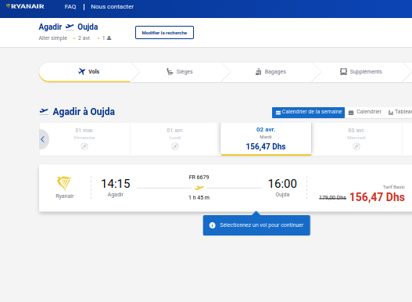Click the 1 h 45 m duration
Screen dimensions: 412x302
[x=199, y=198]
